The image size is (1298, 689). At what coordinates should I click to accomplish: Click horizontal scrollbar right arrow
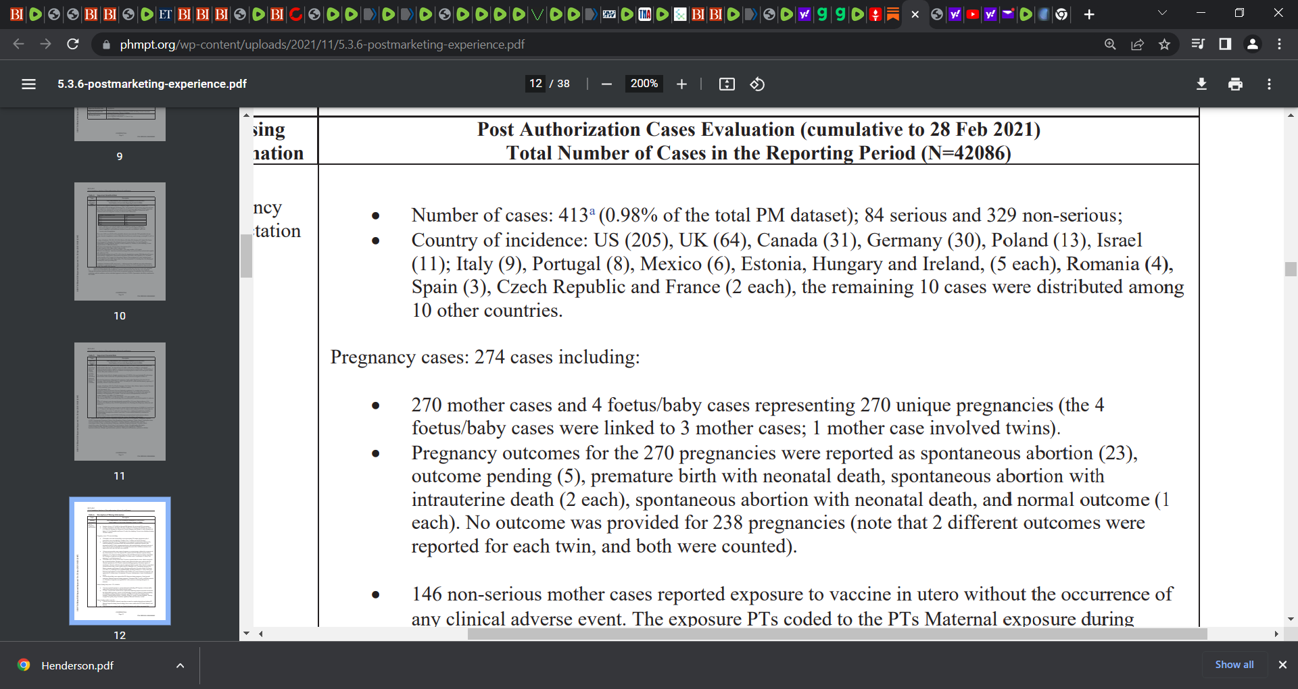pyautogui.click(x=1276, y=634)
